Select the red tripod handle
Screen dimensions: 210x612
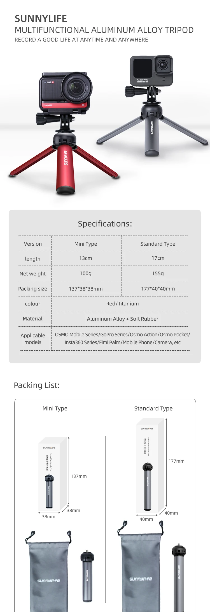click(66, 168)
